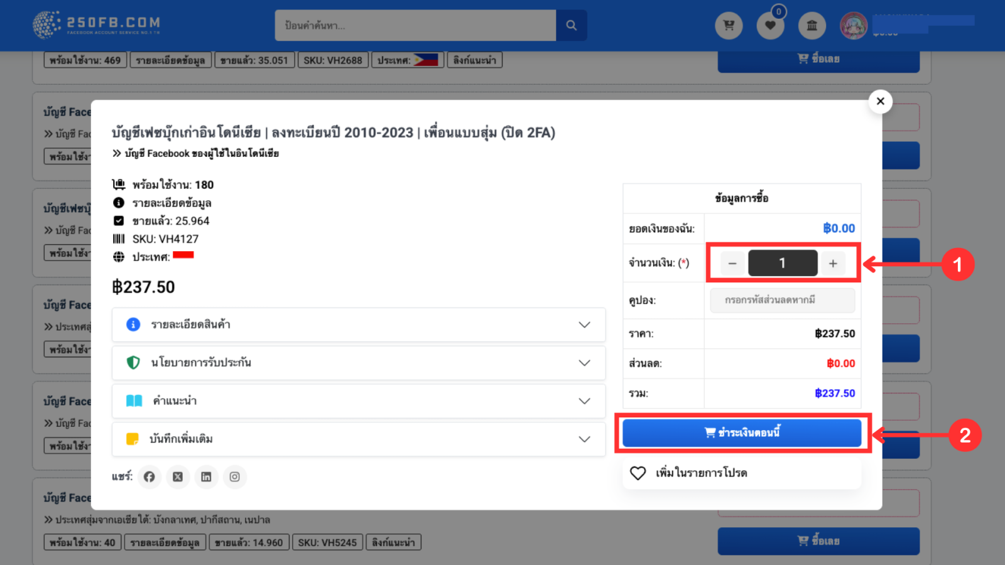
Task: Click the coupon code input field
Action: pyautogui.click(x=782, y=300)
